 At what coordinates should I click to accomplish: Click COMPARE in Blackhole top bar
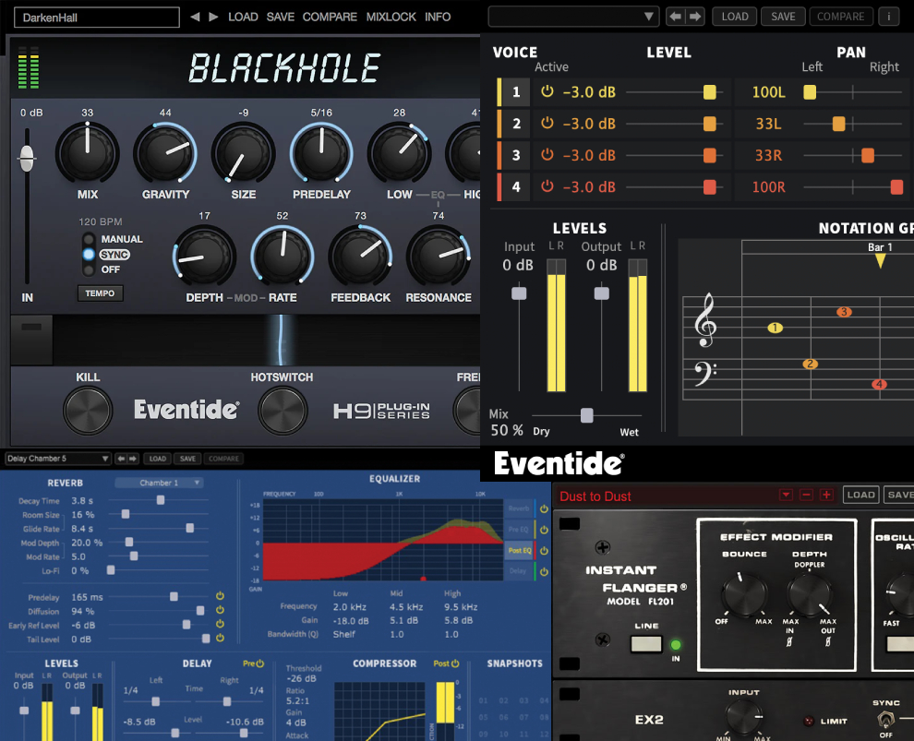(330, 17)
